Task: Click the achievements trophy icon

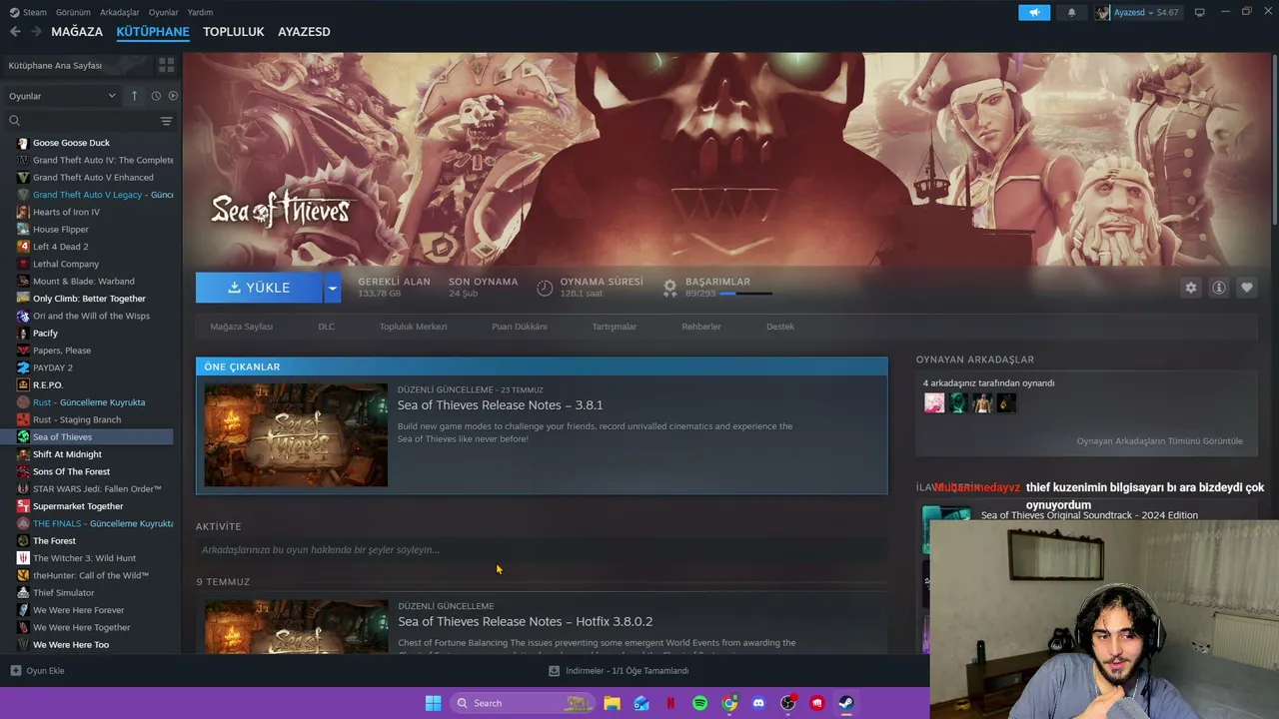Action: pyautogui.click(x=670, y=288)
